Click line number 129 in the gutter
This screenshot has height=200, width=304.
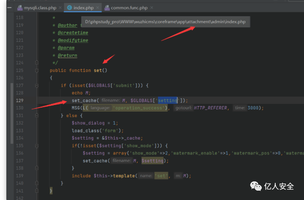(x=19, y=101)
